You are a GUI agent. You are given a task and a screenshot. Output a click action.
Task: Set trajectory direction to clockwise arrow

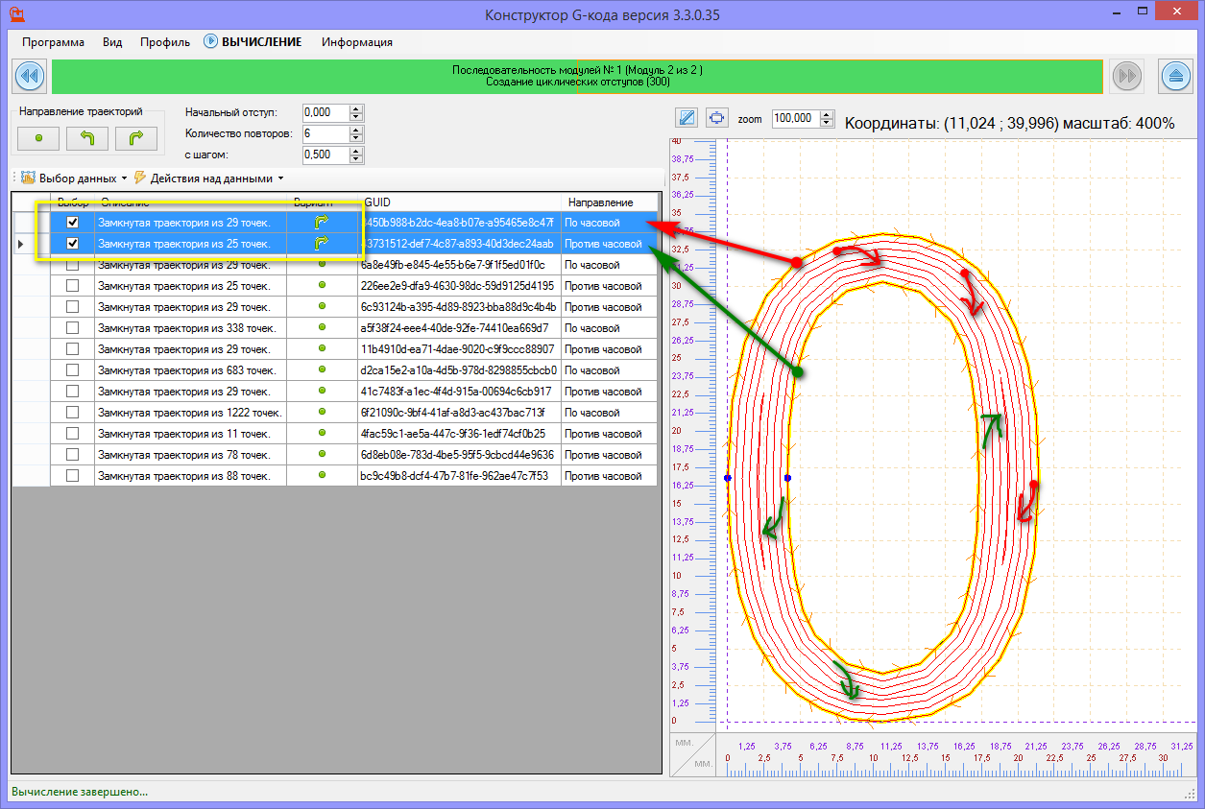pos(136,138)
